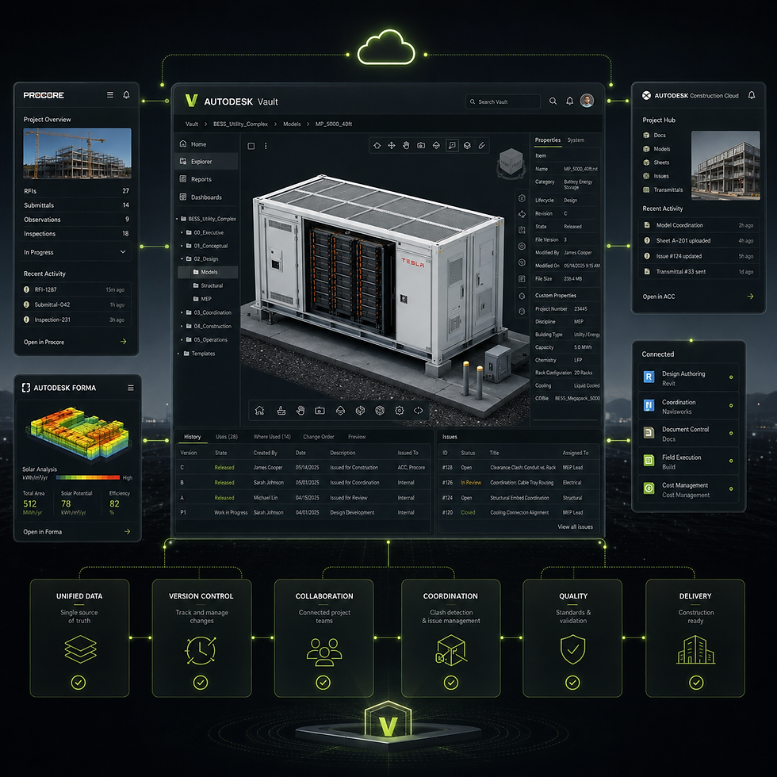
Task: Expand the 00_Executive folder
Action: (x=182, y=232)
